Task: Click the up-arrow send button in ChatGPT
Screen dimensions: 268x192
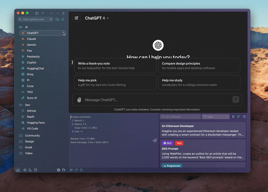Action: pyautogui.click(x=236, y=99)
